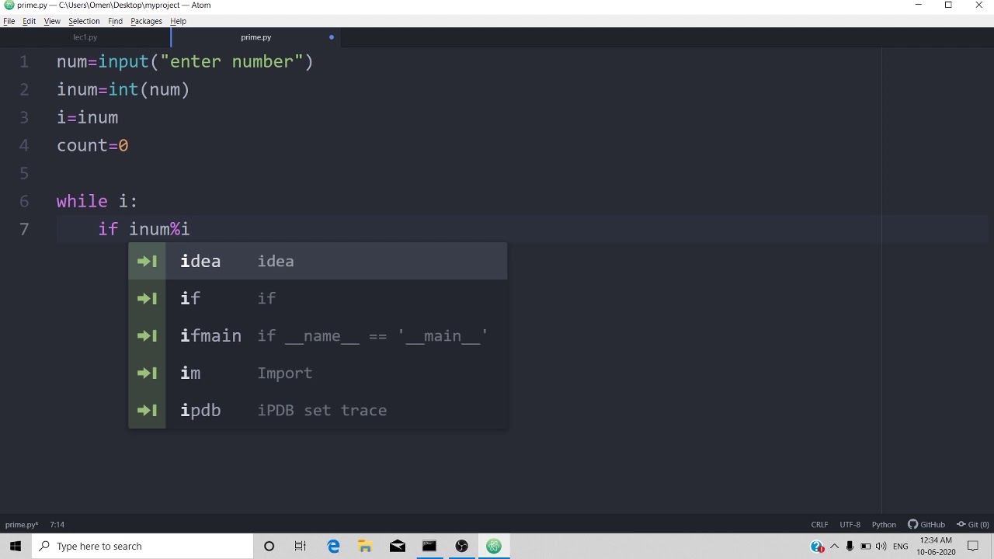Image resolution: width=994 pixels, height=559 pixels.
Task: Place cursor on 'count=0' line
Action: pyautogui.click(x=92, y=145)
